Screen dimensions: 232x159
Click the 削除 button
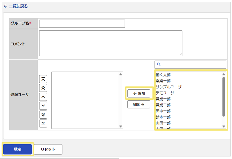(139, 104)
